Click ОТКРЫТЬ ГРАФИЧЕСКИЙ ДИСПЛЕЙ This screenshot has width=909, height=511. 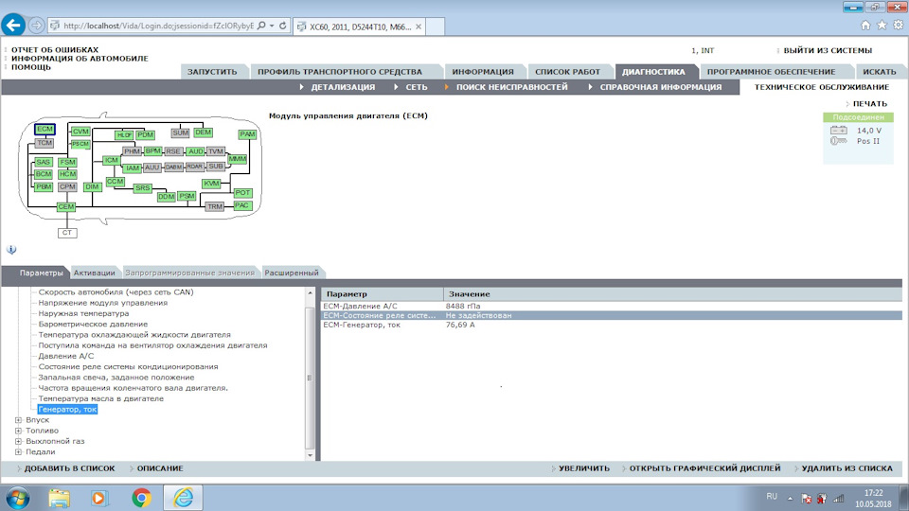704,468
